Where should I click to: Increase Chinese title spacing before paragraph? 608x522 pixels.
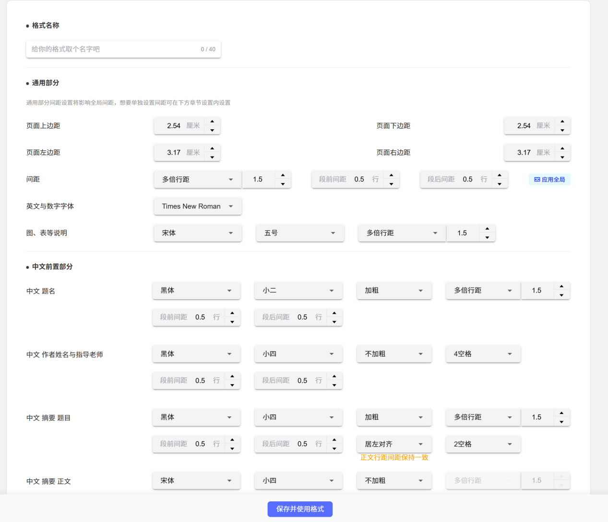point(232,313)
